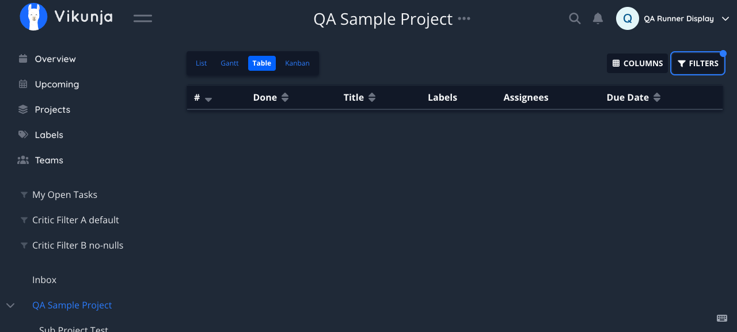Image resolution: width=737 pixels, height=332 pixels.
Task: Click the user avatar Q
Action: tap(628, 18)
